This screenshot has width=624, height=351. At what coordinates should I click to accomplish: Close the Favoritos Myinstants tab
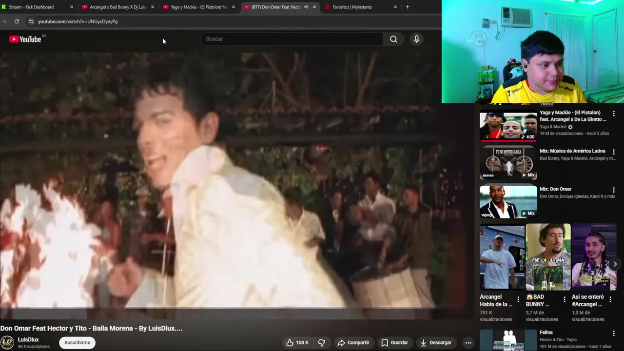[x=395, y=7]
